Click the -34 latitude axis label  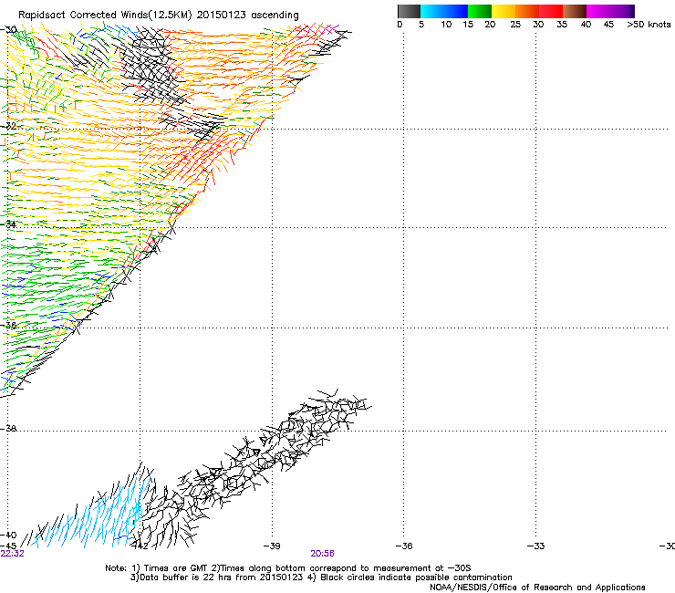[x=8, y=224]
